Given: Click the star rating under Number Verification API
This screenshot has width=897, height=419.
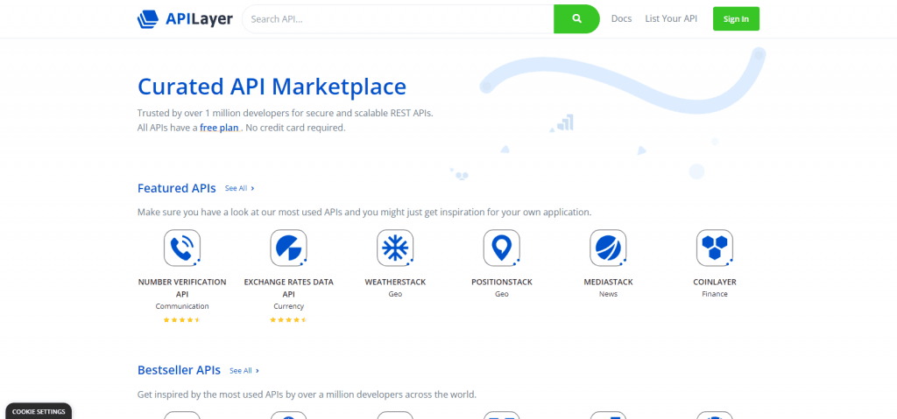Looking at the screenshot, I should pos(182,319).
